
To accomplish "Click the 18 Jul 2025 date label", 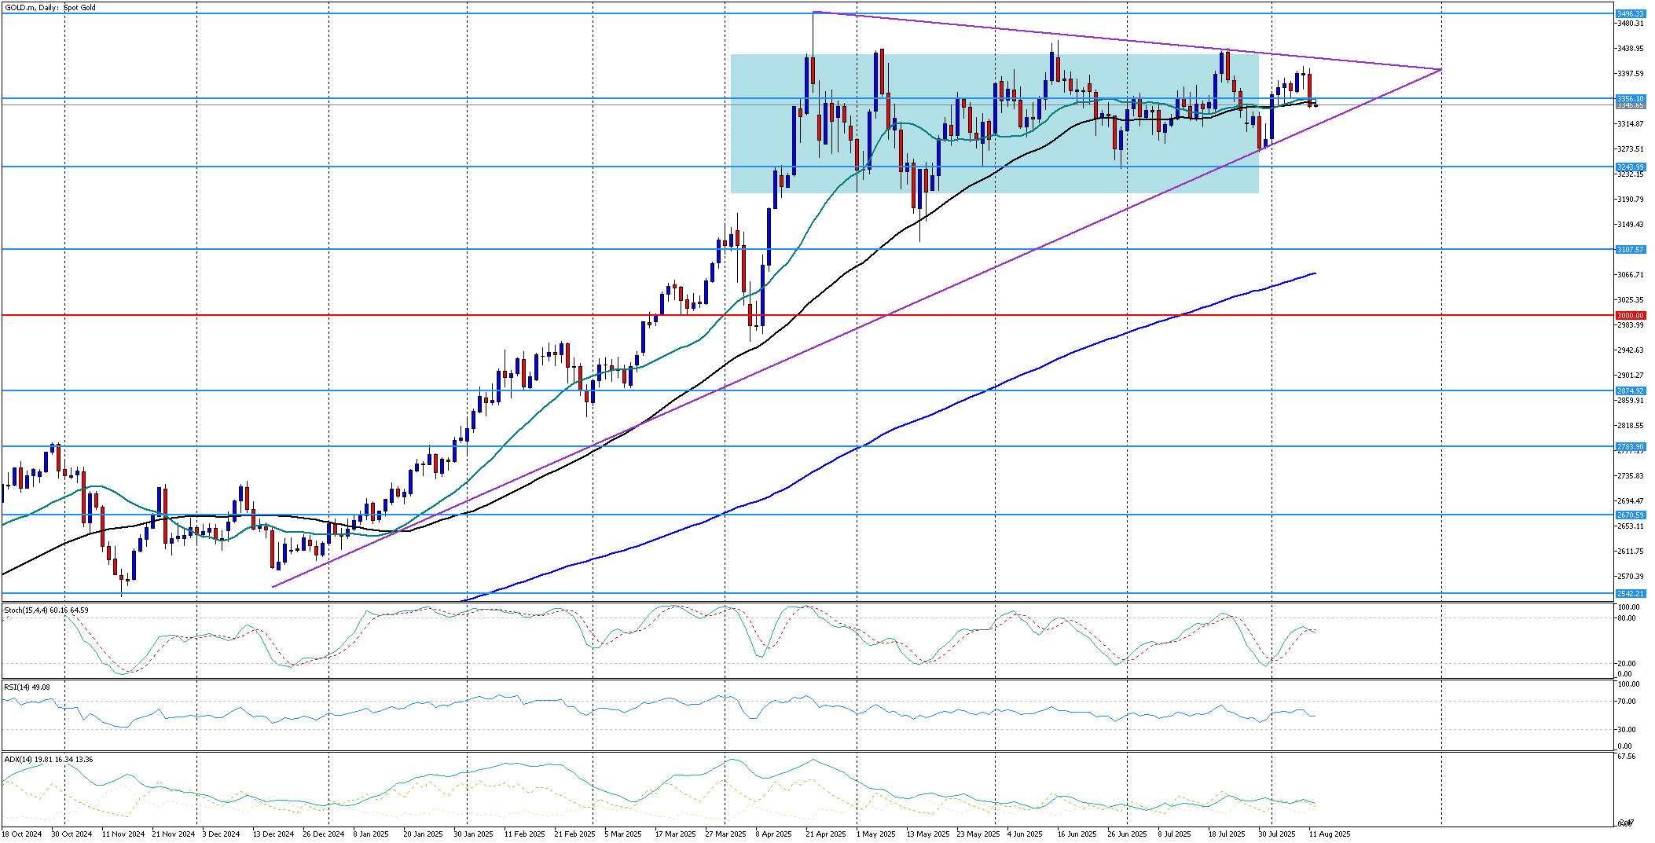I will [1227, 834].
